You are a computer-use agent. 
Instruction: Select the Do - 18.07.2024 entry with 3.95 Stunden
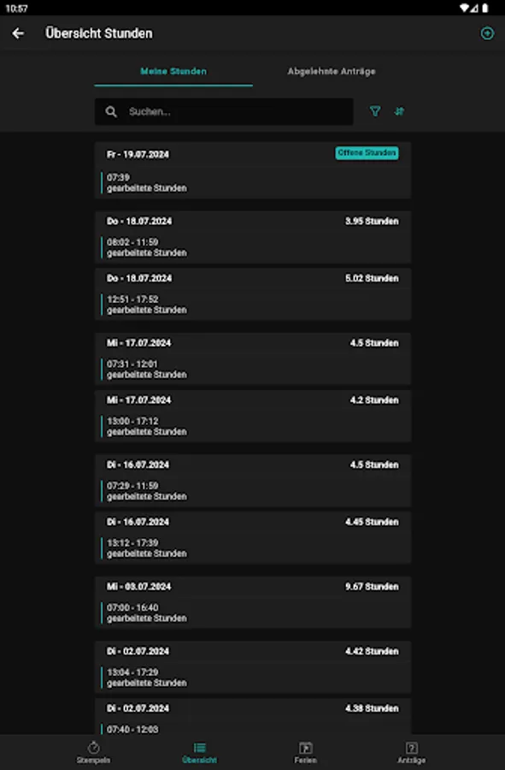click(252, 237)
